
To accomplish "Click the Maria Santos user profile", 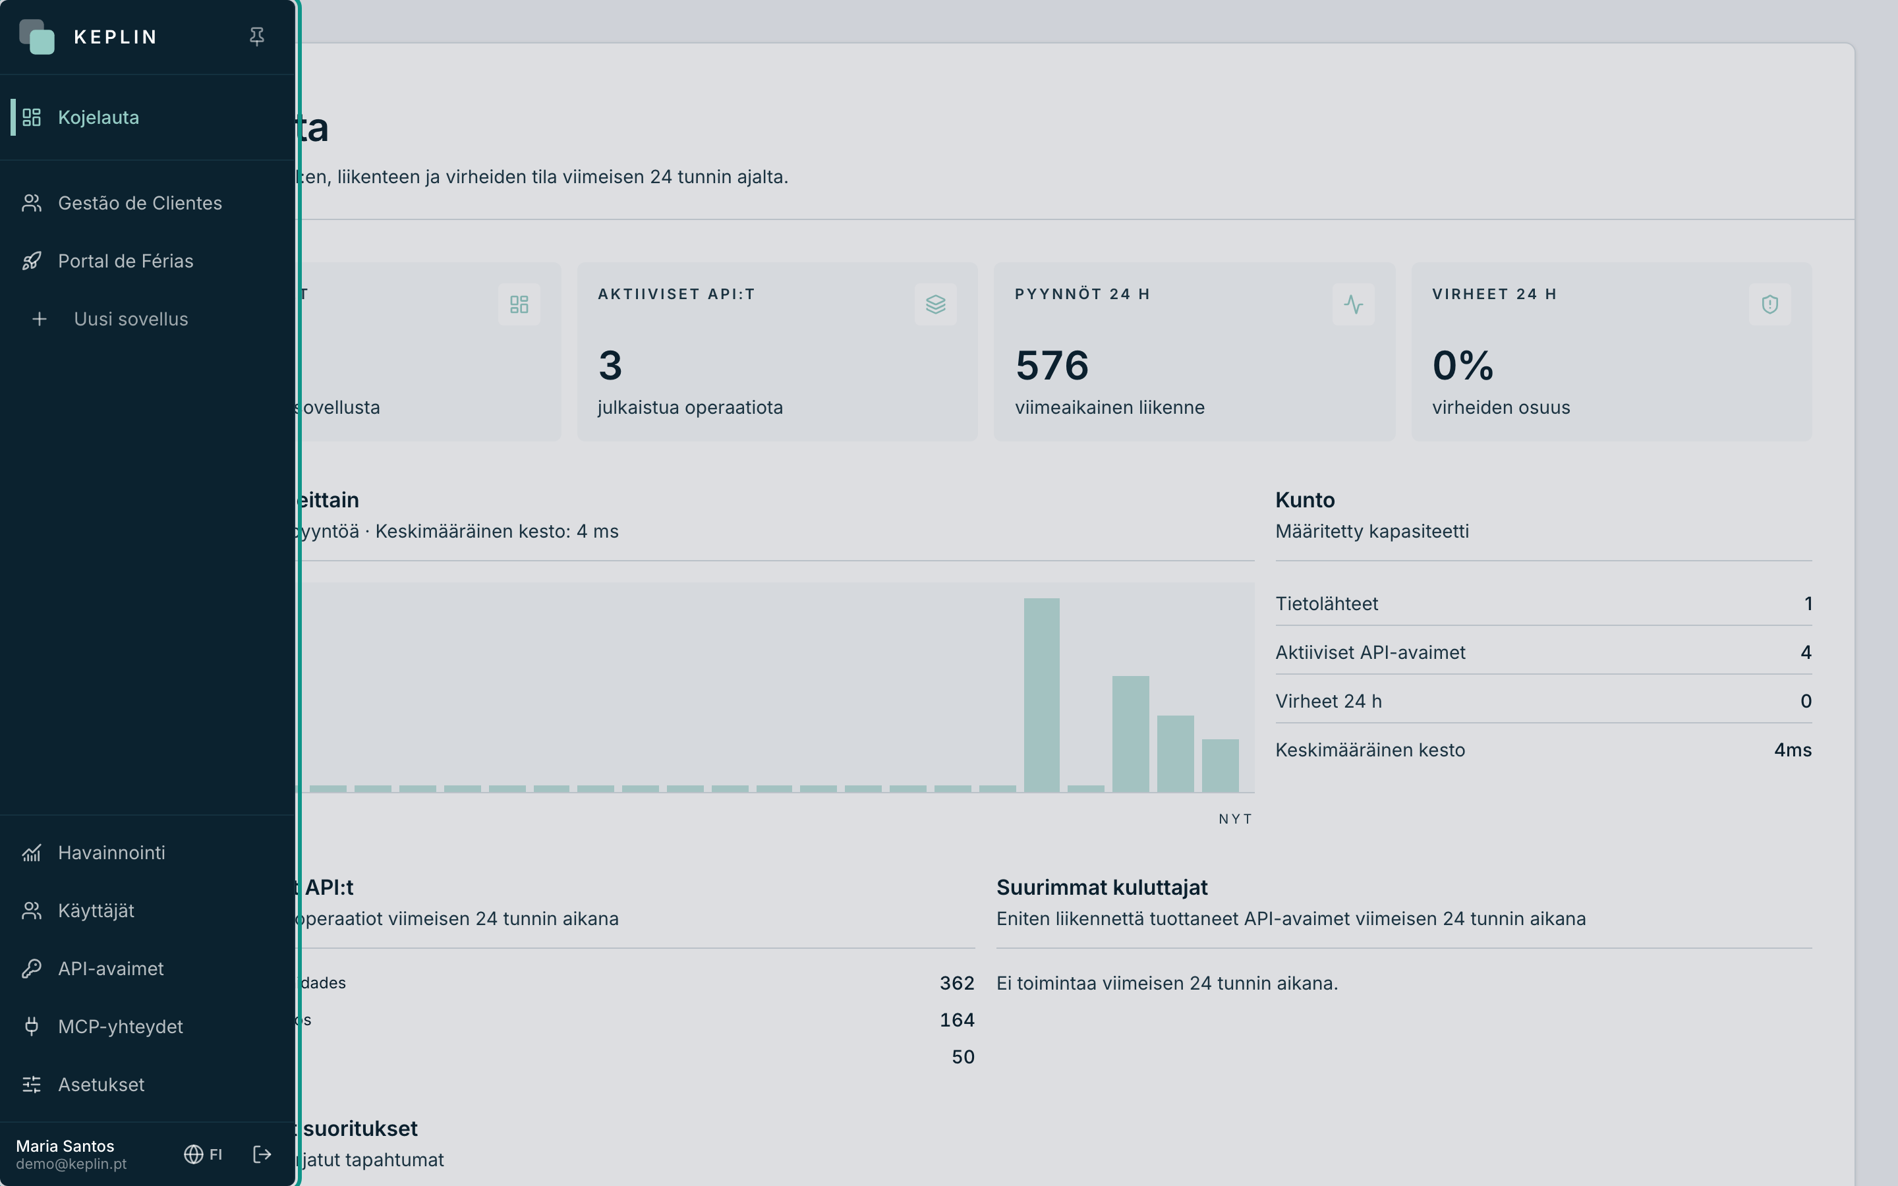I will click(x=71, y=1154).
